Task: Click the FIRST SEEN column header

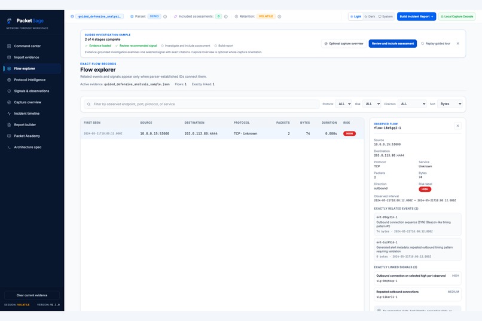Action: pyautogui.click(x=92, y=123)
